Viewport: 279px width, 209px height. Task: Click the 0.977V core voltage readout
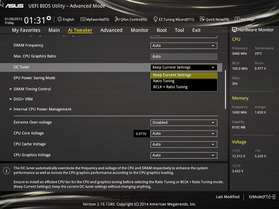click(141, 134)
